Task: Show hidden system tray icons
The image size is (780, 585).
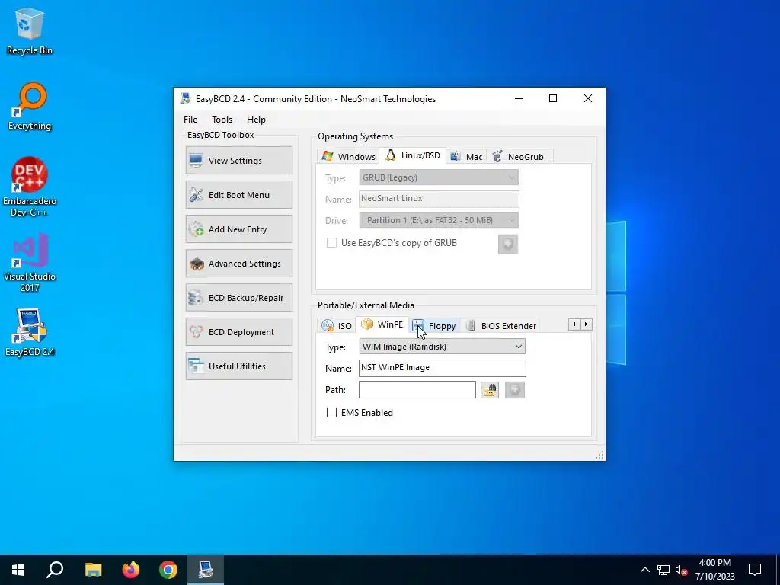Action: 644,570
